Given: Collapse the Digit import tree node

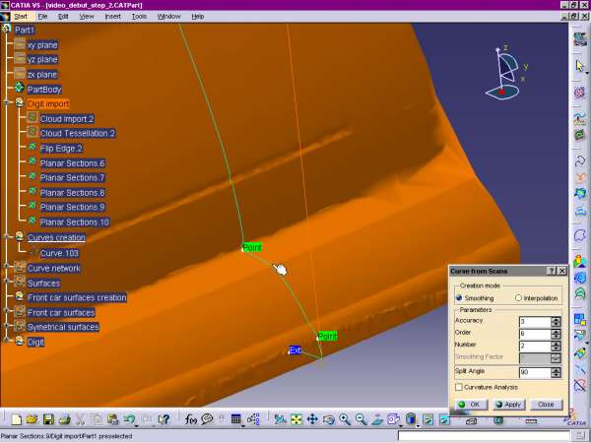Looking at the screenshot, I should [6, 103].
